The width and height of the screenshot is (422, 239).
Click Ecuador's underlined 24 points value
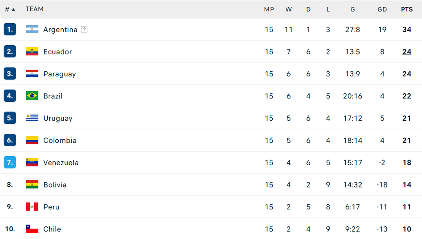click(x=407, y=52)
